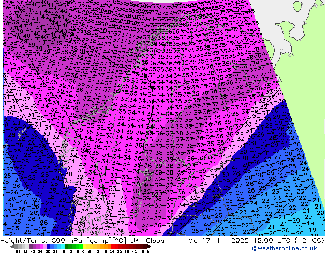The width and height of the screenshot is (328, 253).
Task: Pick the dark blue legend color segment
Action: (x=49, y=247)
